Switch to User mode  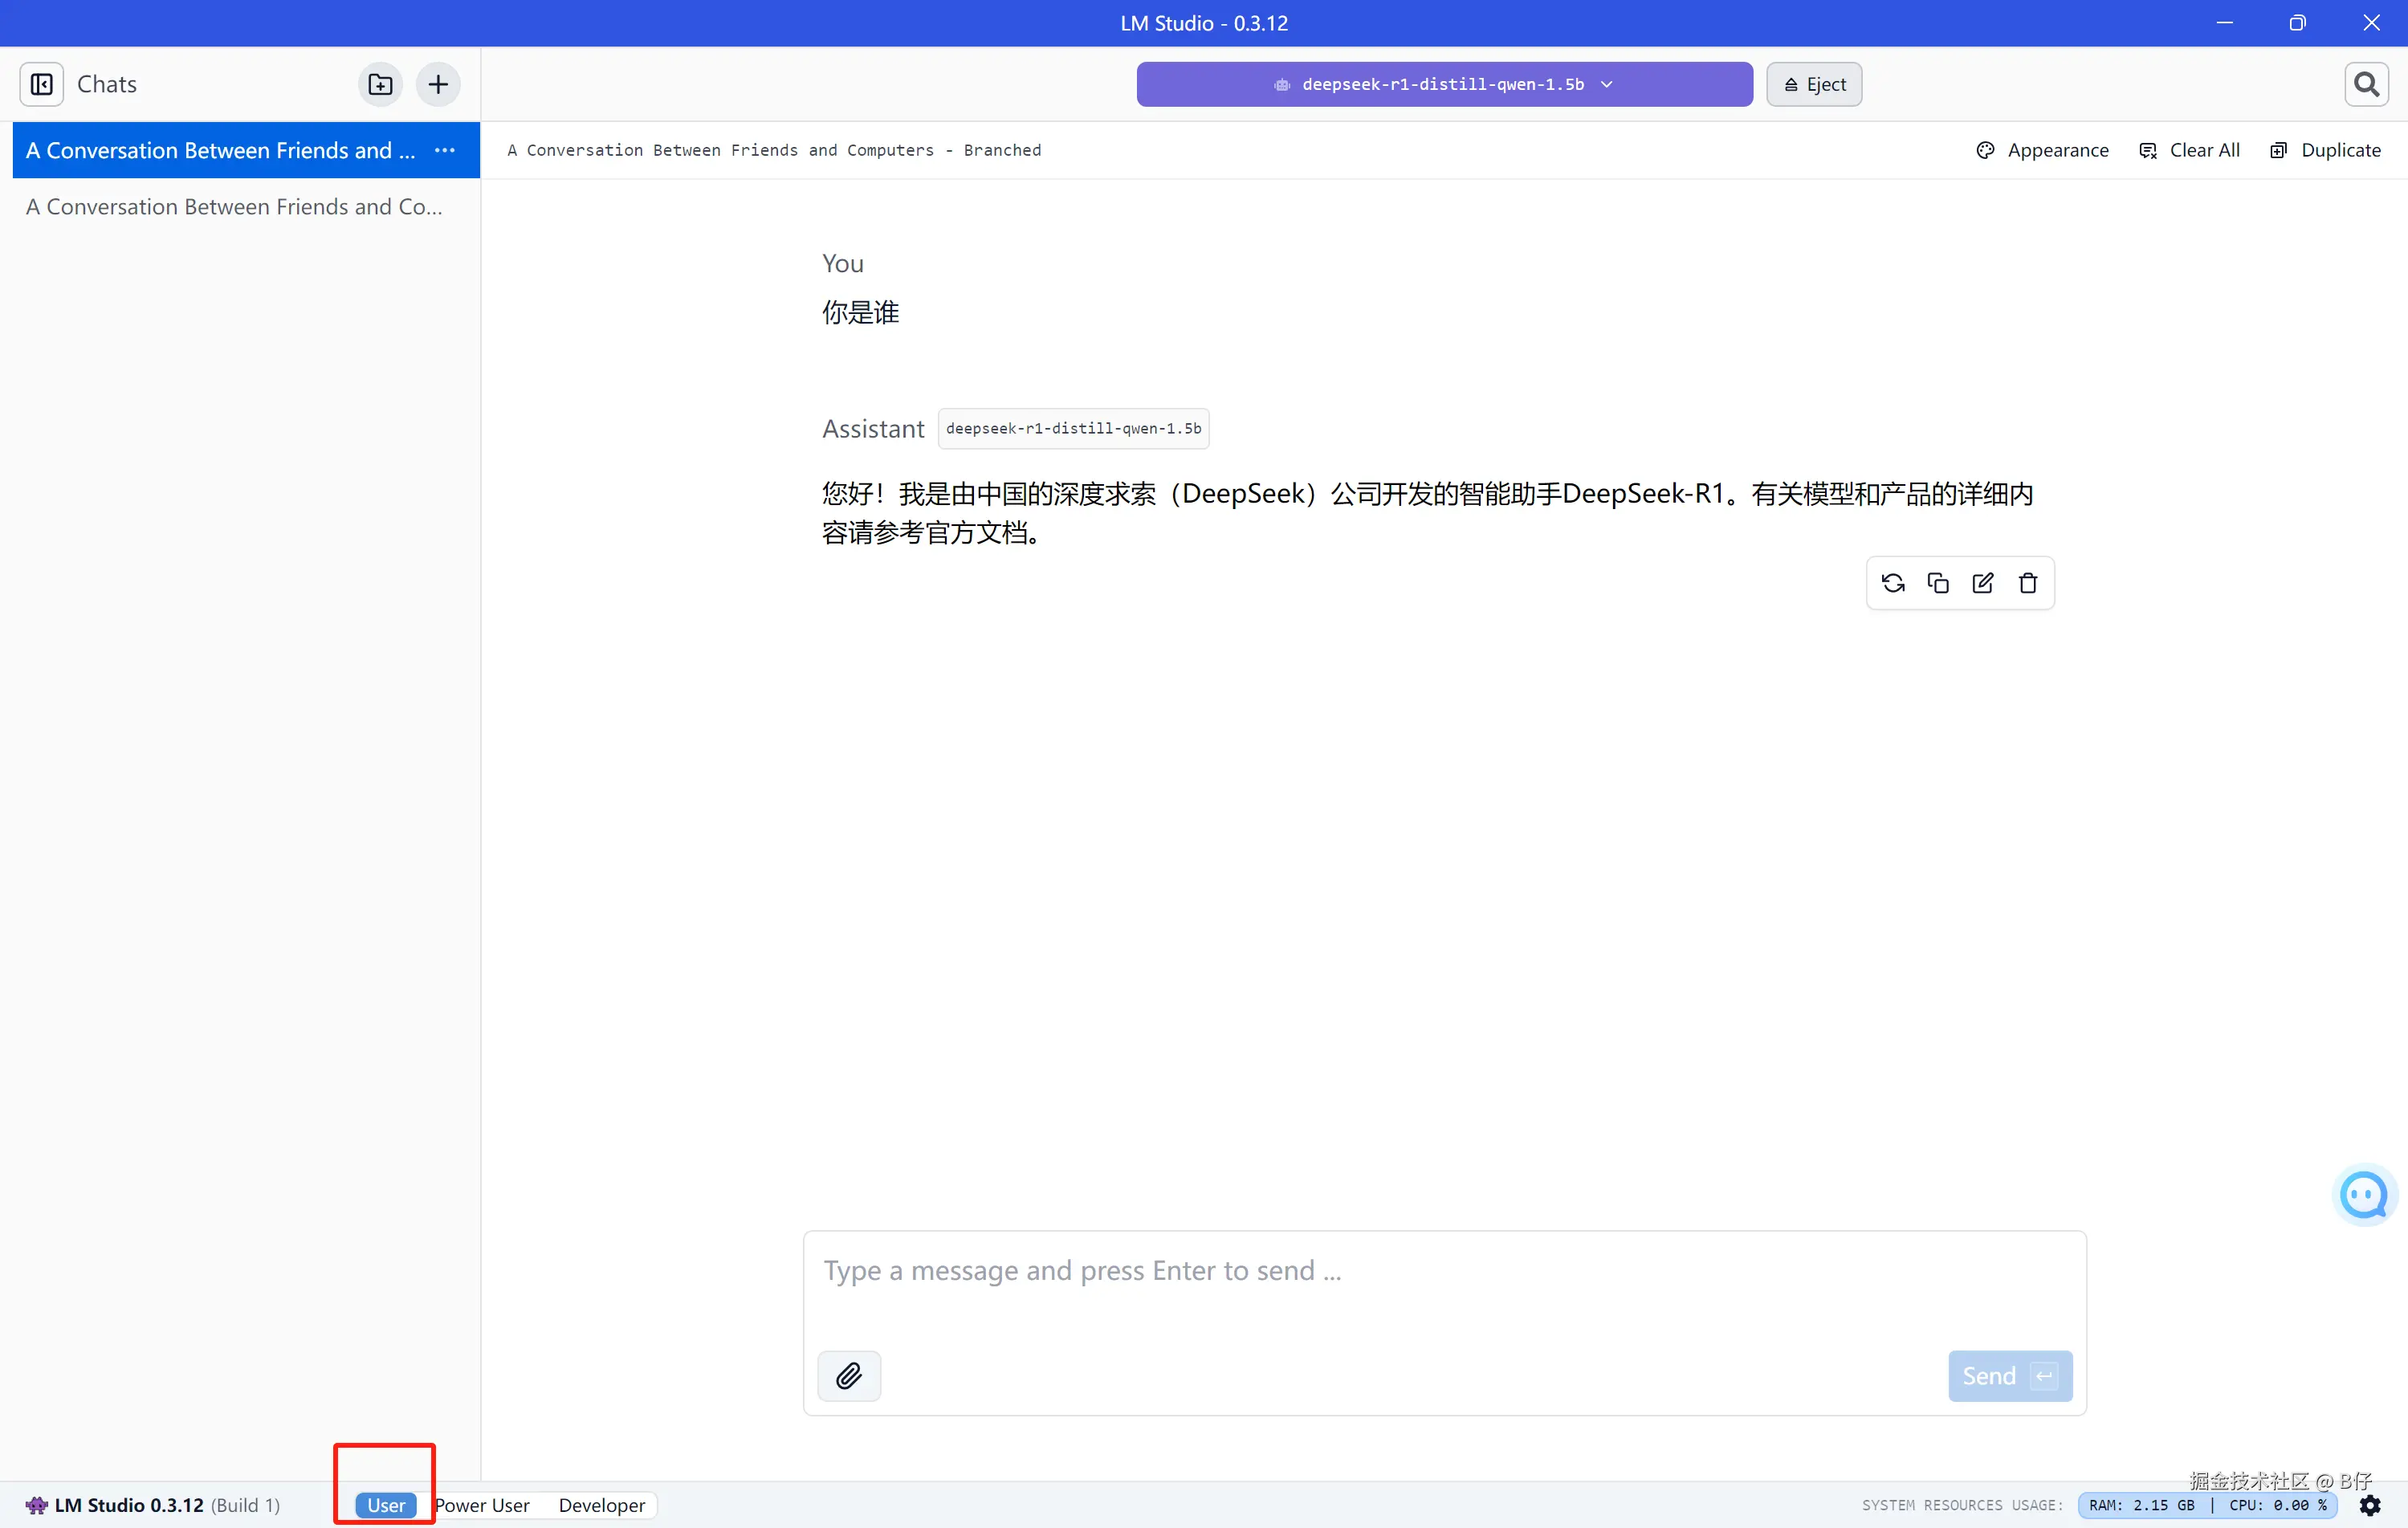[x=386, y=1505]
